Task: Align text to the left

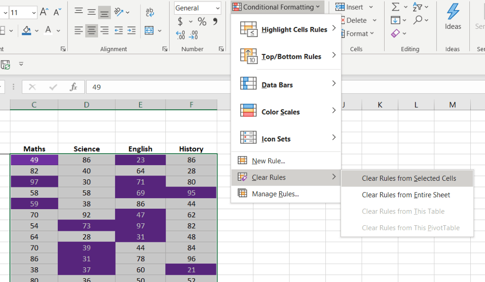Action: [79, 30]
